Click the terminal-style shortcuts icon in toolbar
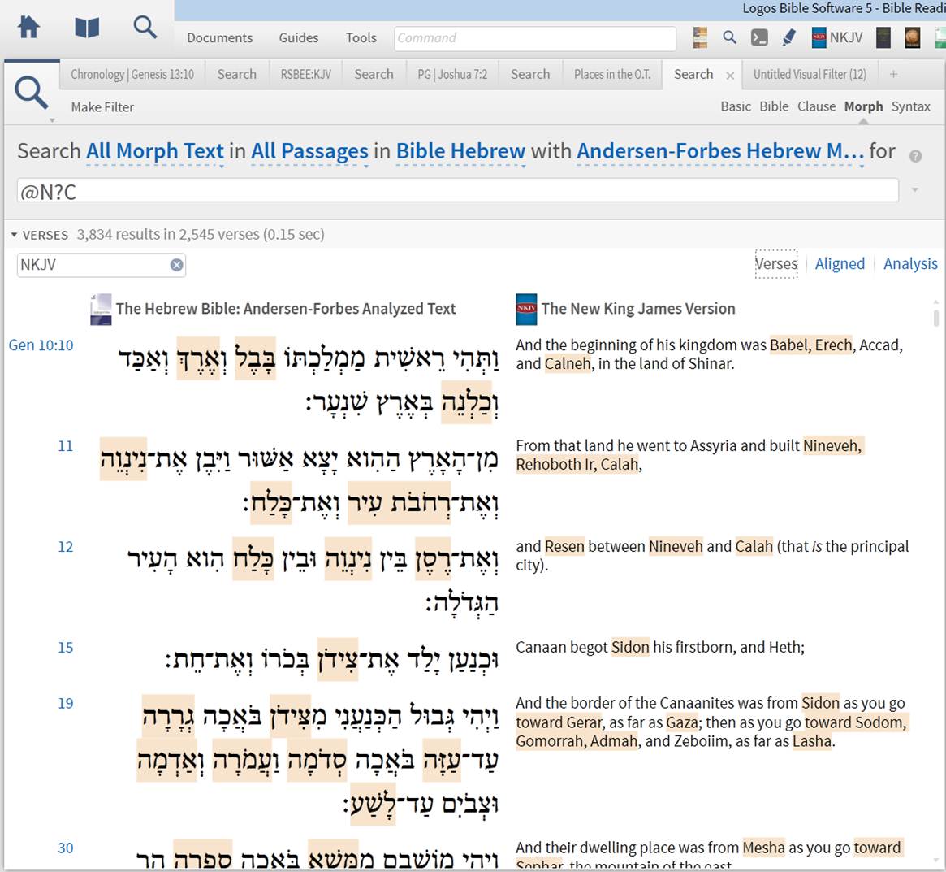946x872 pixels. [x=759, y=37]
